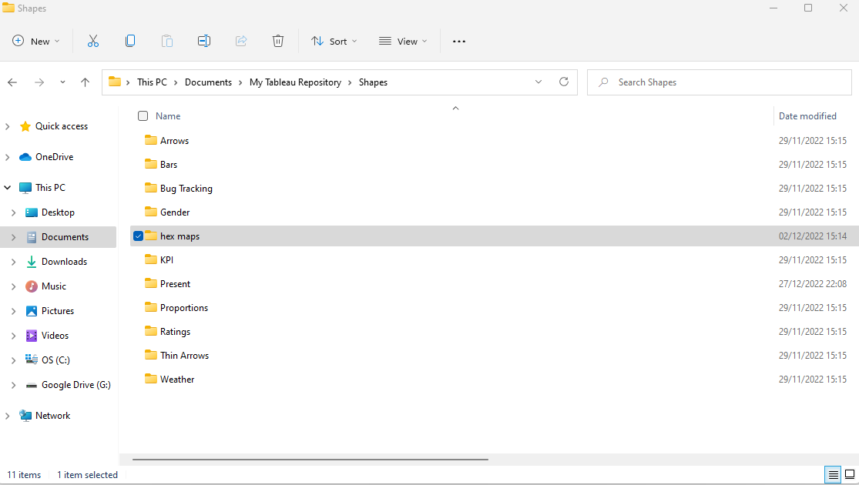Switch to large thumbnails view icon

pos(850,474)
